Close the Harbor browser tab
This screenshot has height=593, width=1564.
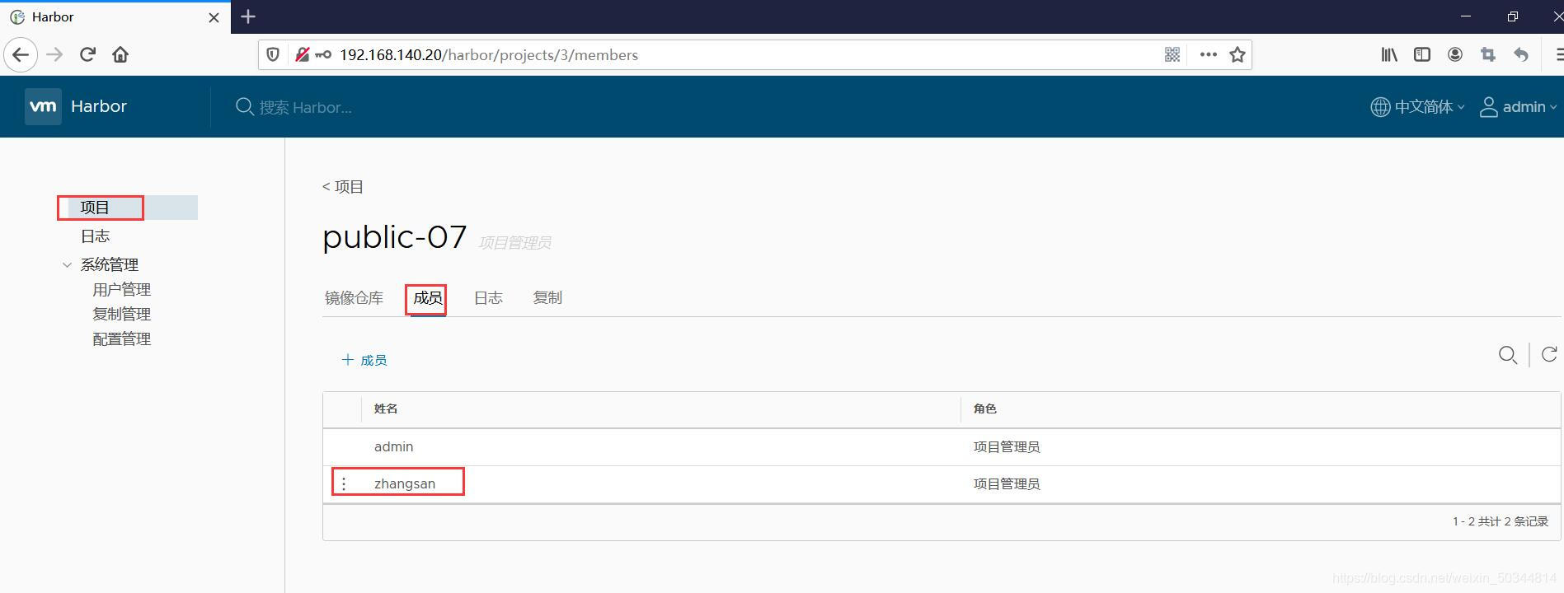pos(214,17)
